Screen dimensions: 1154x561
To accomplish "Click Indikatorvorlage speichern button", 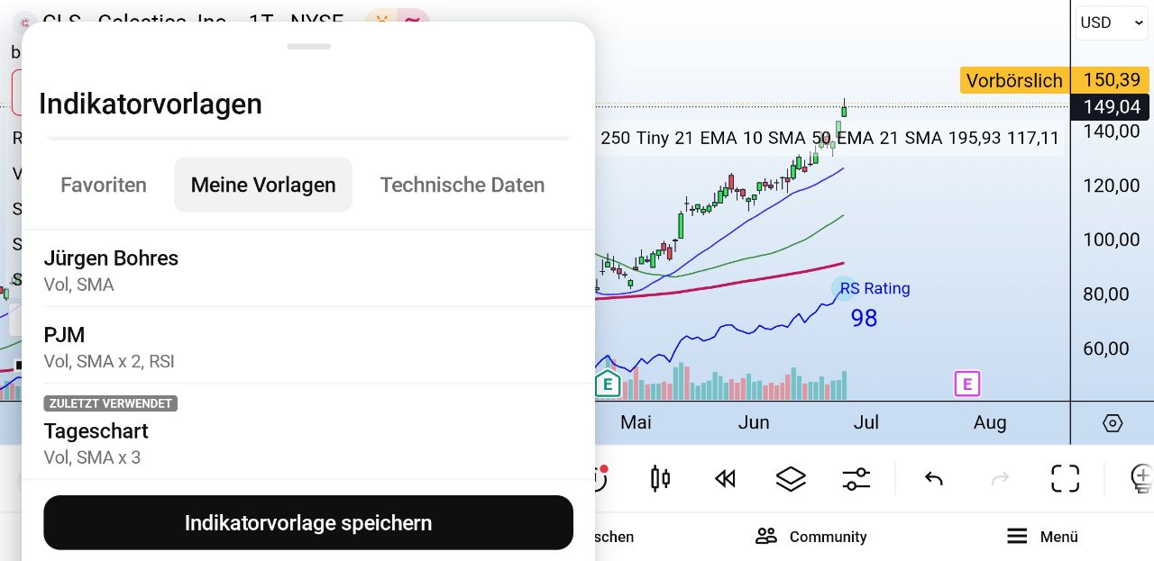I will pos(308,523).
